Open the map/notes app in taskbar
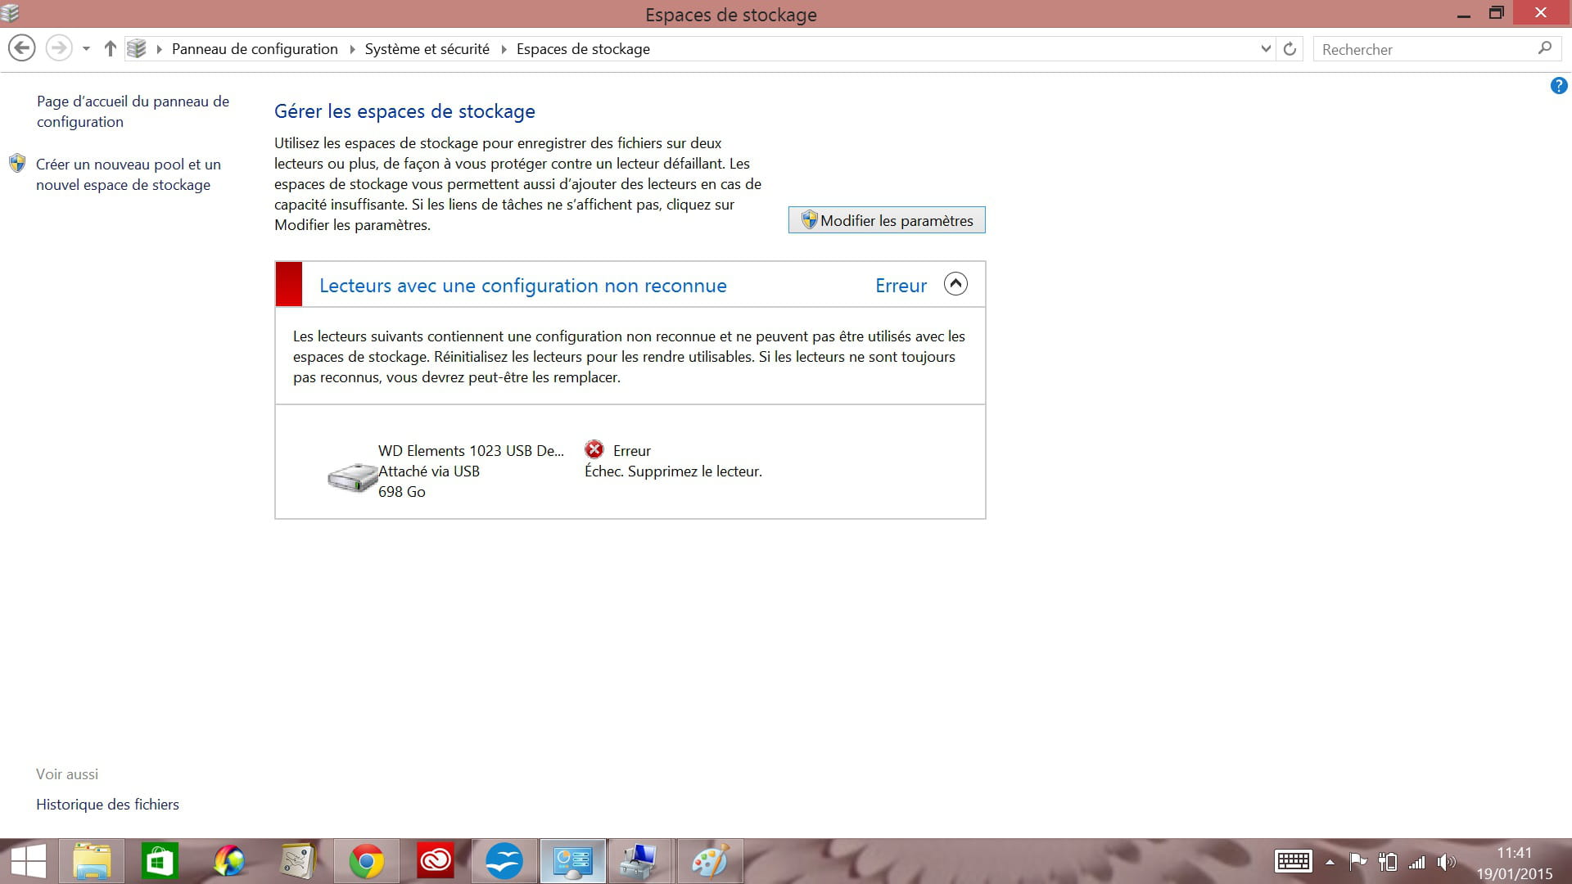This screenshot has width=1572, height=884. (297, 861)
